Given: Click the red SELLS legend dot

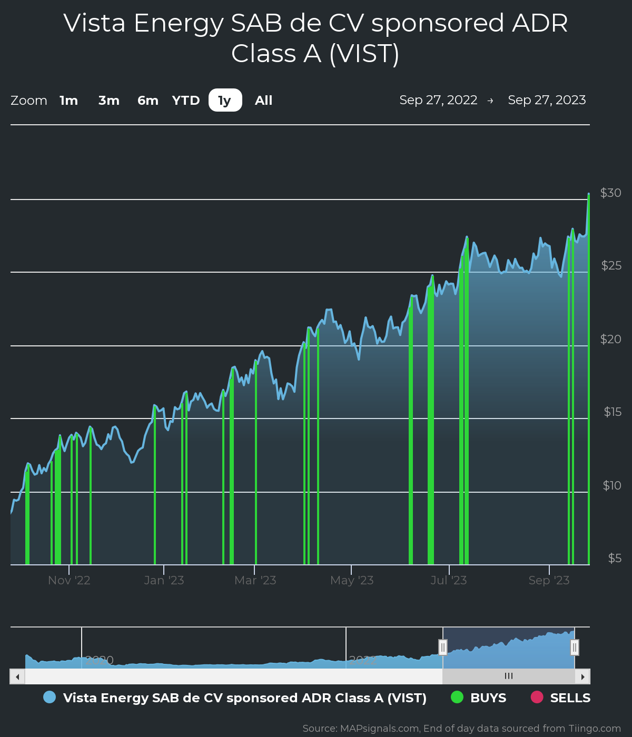Looking at the screenshot, I should [537, 697].
